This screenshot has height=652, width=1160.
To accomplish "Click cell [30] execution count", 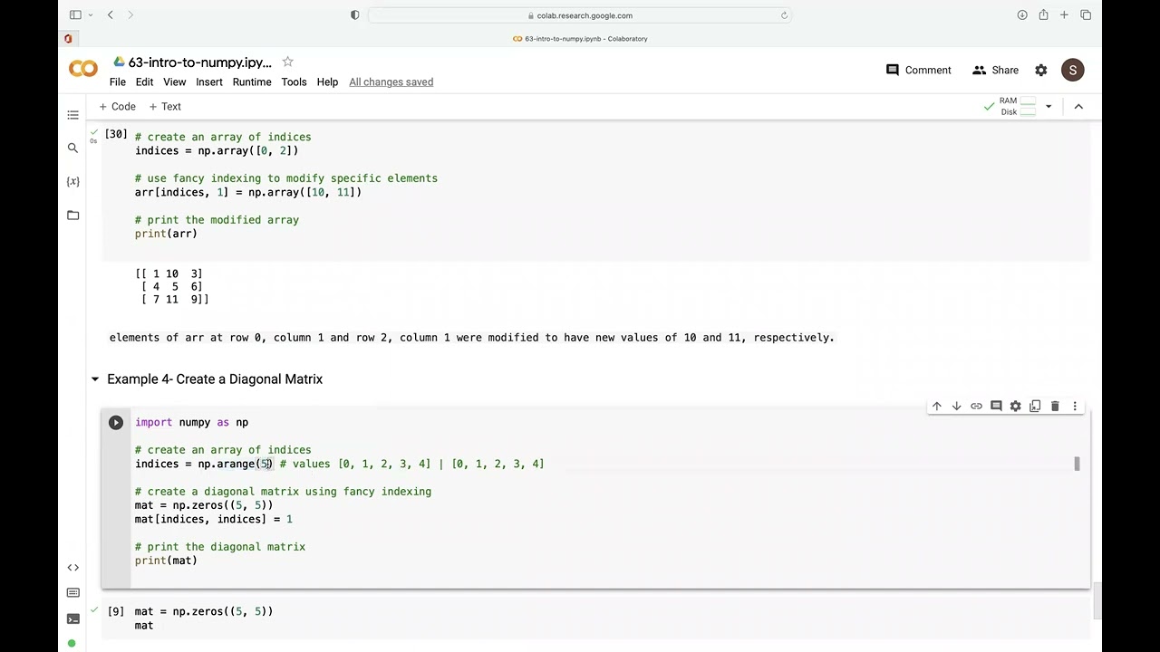I will 116,134.
